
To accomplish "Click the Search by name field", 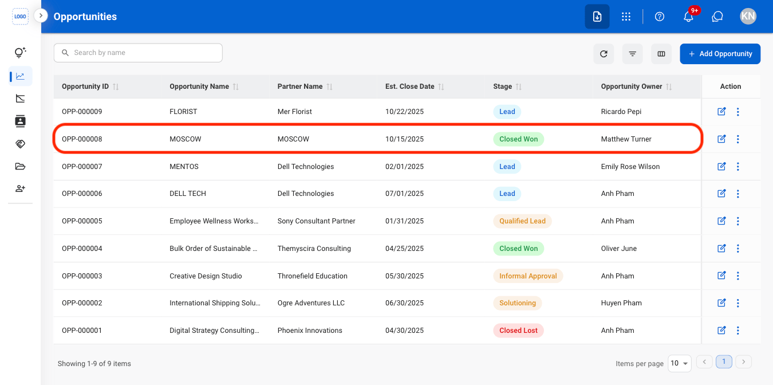I will tap(138, 53).
